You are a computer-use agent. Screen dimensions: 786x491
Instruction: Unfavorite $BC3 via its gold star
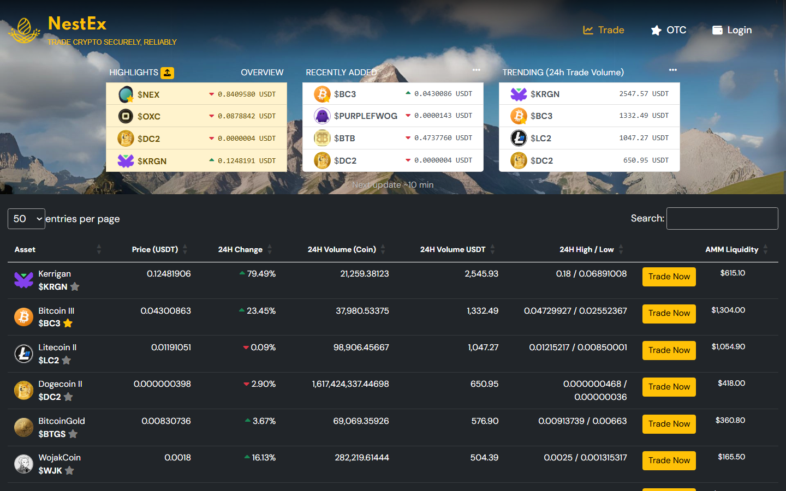68,323
